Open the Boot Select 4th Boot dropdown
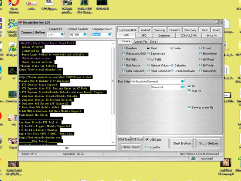 182,81
